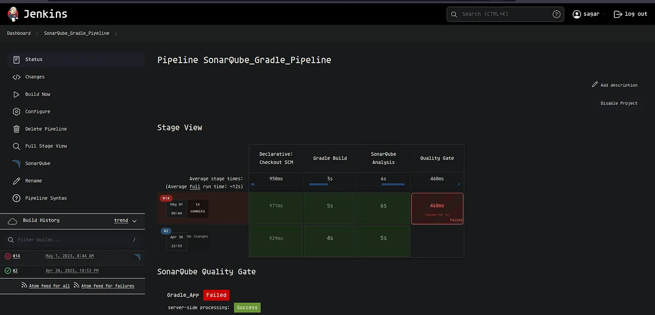Click the Filter builds input field
655x315 pixels.
click(x=73, y=240)
